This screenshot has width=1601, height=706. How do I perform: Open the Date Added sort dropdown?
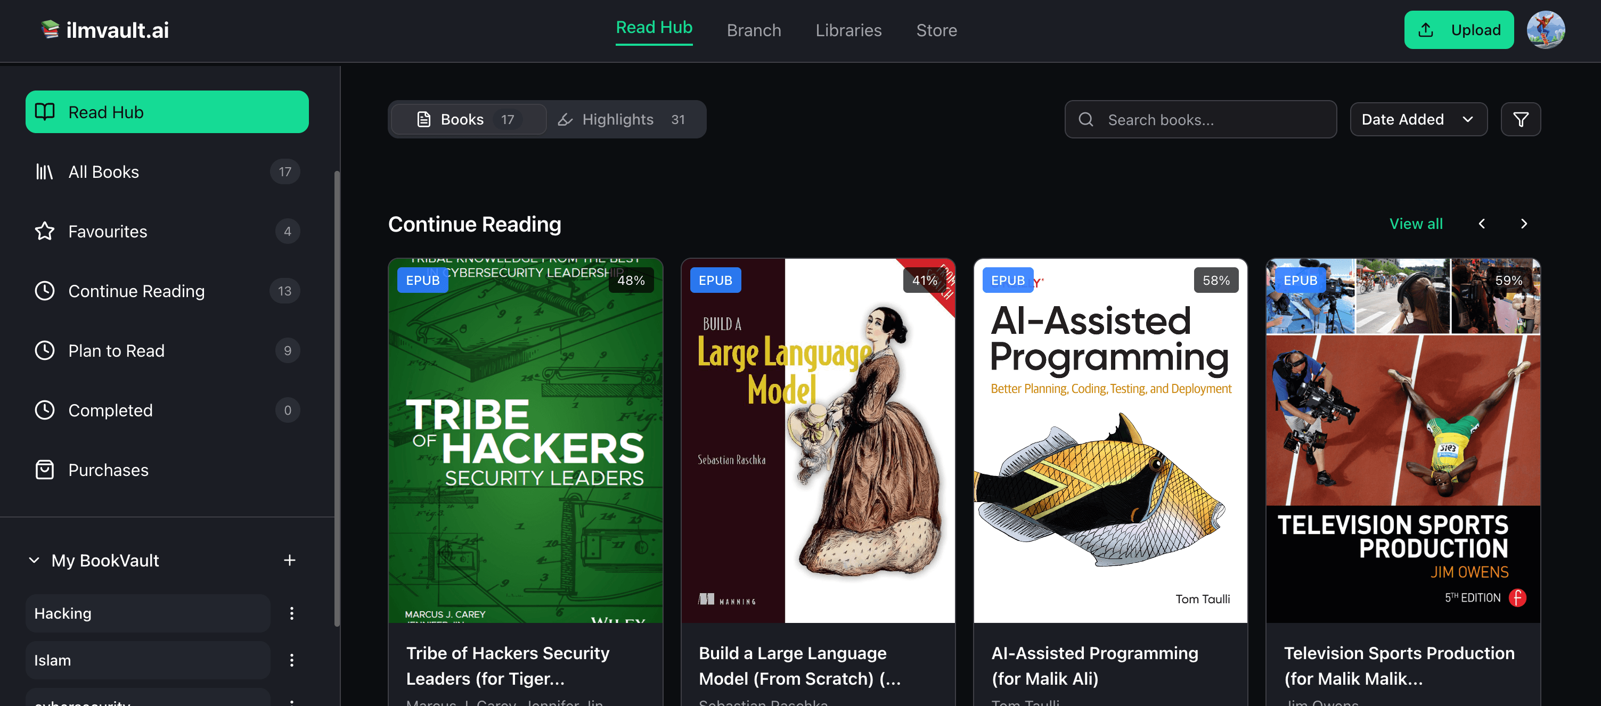click(x=1418, y=119)
